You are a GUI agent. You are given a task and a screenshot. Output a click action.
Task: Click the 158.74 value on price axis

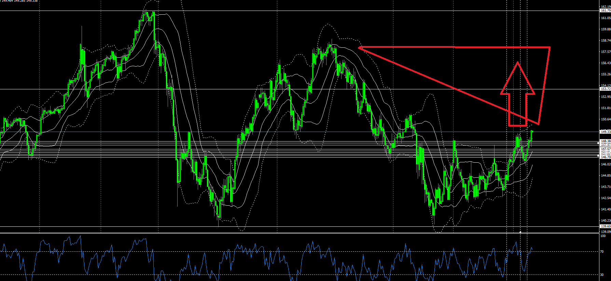pos(606,41)
